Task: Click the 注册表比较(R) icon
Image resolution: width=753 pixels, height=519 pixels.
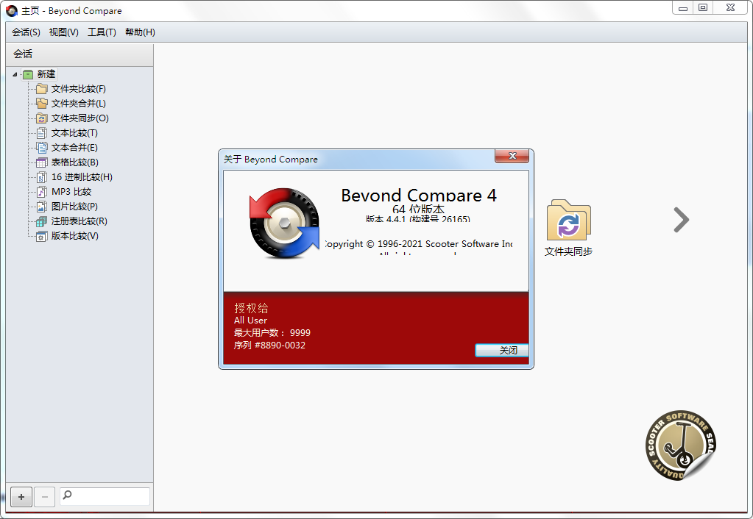Action: [42, 221]
